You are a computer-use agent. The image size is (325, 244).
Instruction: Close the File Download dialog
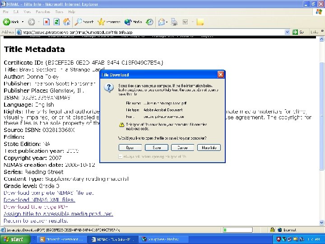pos(221,75)
